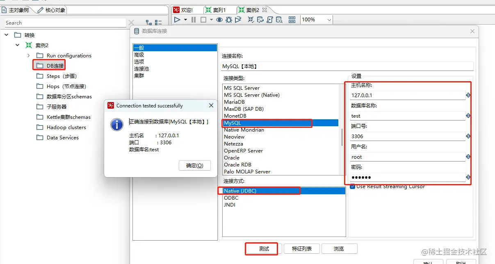The image size is (495, 264).
Task: Click the 数据库名称 field showing test
Action: [408, 116]
